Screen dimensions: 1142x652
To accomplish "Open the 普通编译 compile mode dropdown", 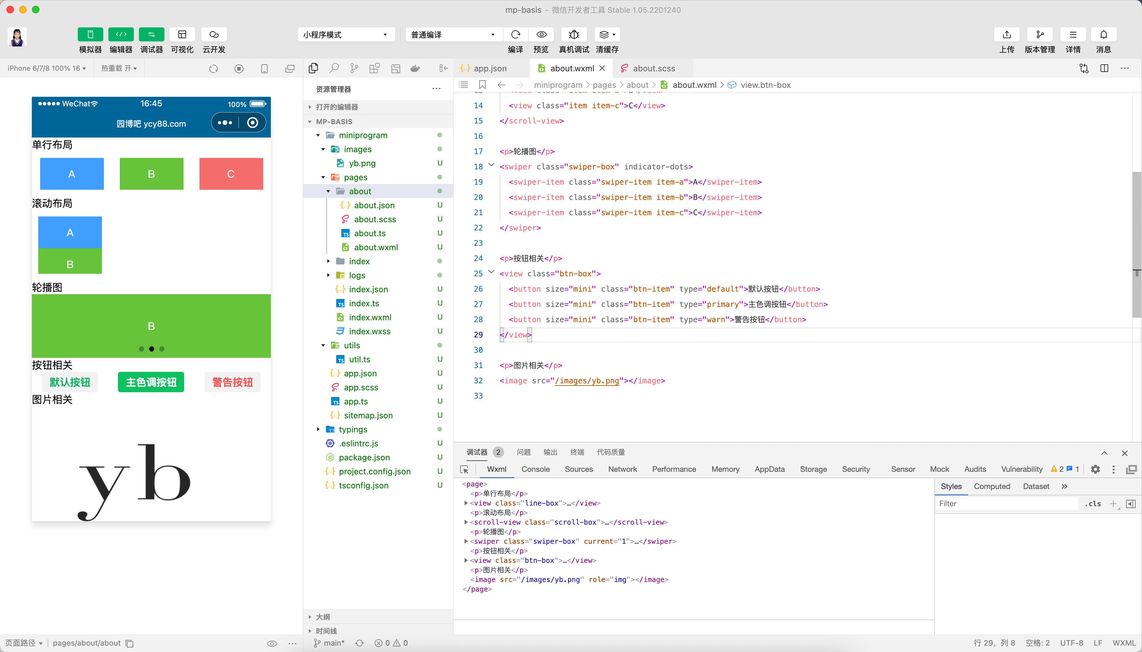I will pos(453,34).
